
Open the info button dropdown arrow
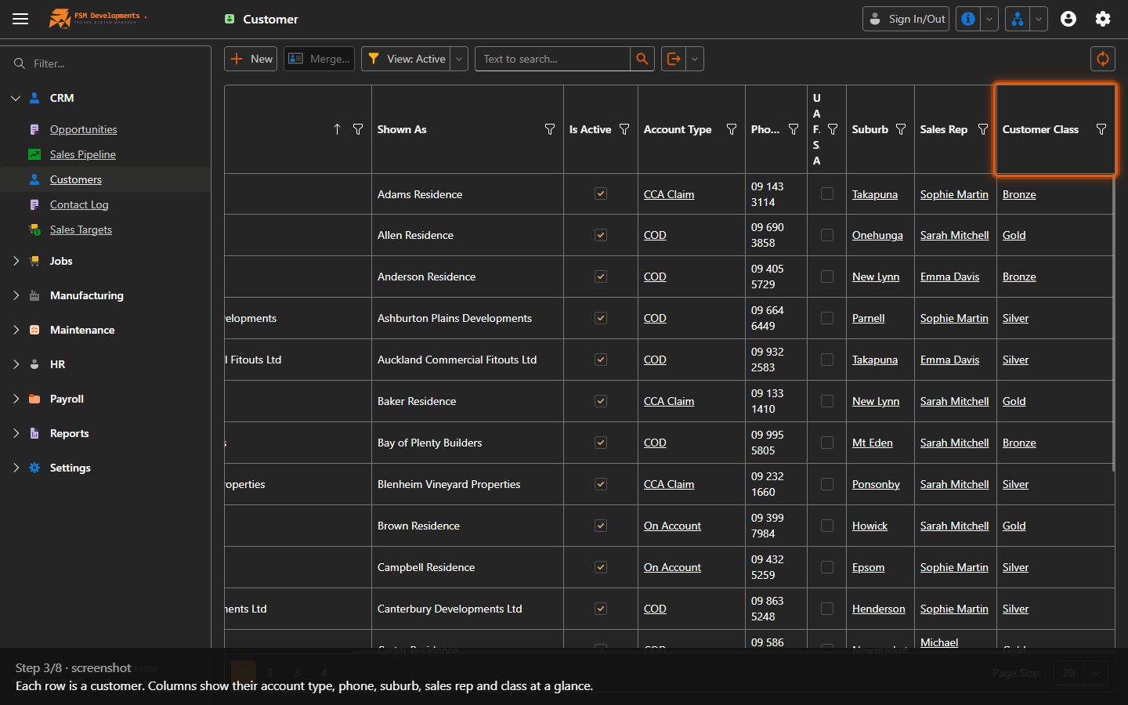[990, 19]
